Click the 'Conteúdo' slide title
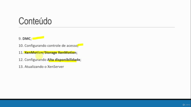191x107 pixels. pyautogui.click(x=35, y=21)
